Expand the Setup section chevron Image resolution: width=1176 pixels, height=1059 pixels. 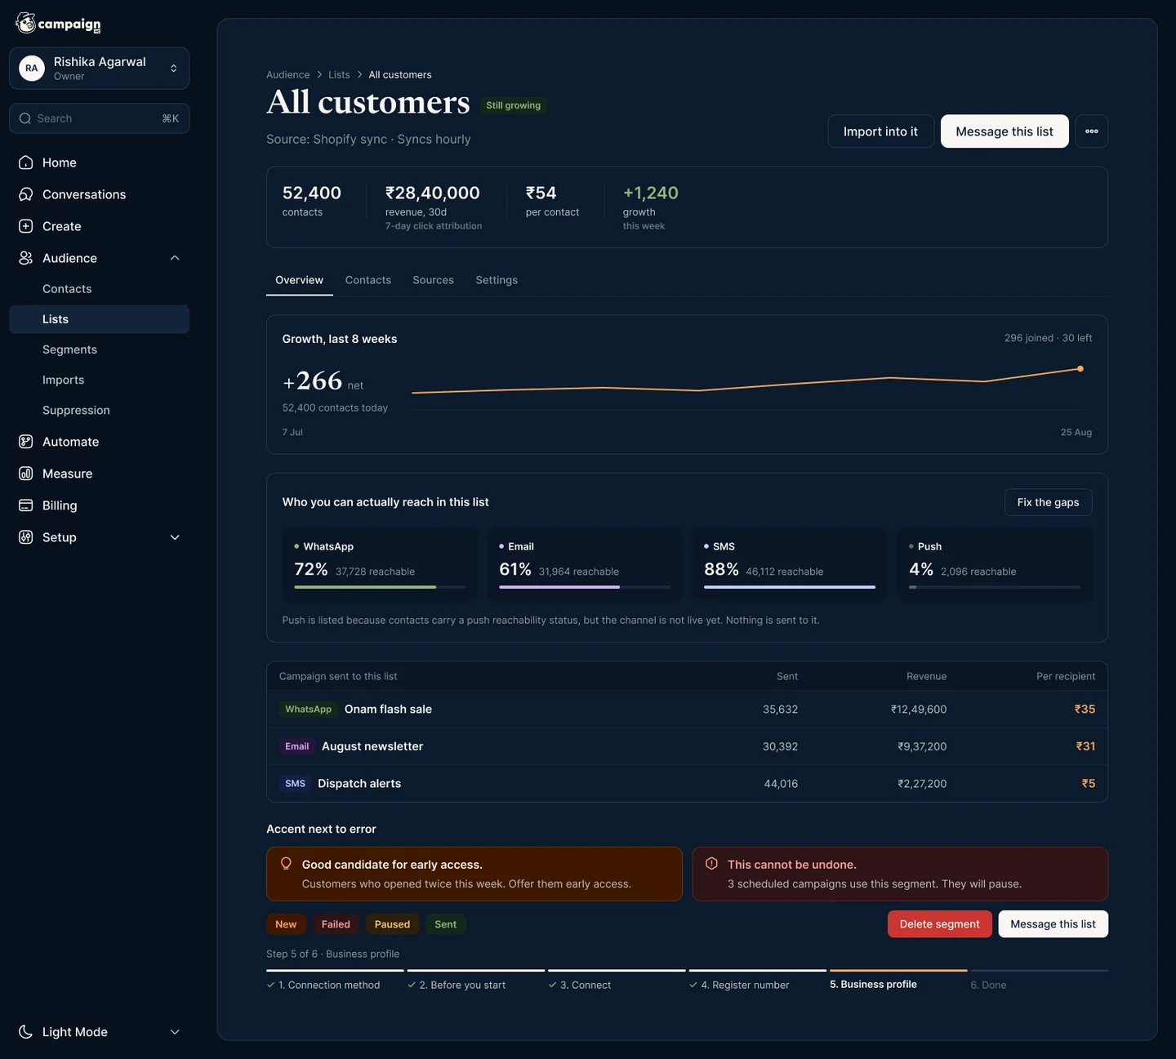tap(175, 537)
